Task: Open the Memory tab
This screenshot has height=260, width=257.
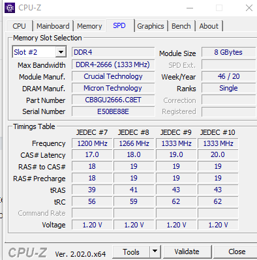Action: point(89,26)
